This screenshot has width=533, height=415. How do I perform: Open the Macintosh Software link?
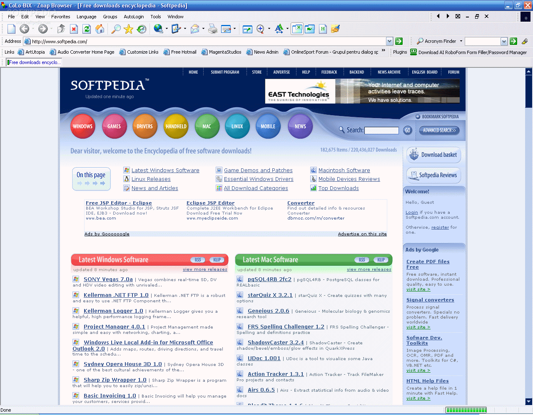pos(344,170)
